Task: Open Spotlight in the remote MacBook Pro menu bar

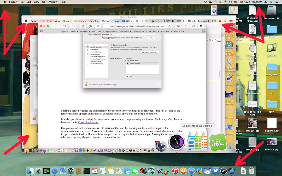Action: coord(225,21)
